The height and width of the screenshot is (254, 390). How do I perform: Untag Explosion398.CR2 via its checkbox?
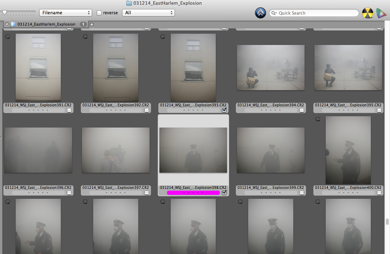coord(224,192)
